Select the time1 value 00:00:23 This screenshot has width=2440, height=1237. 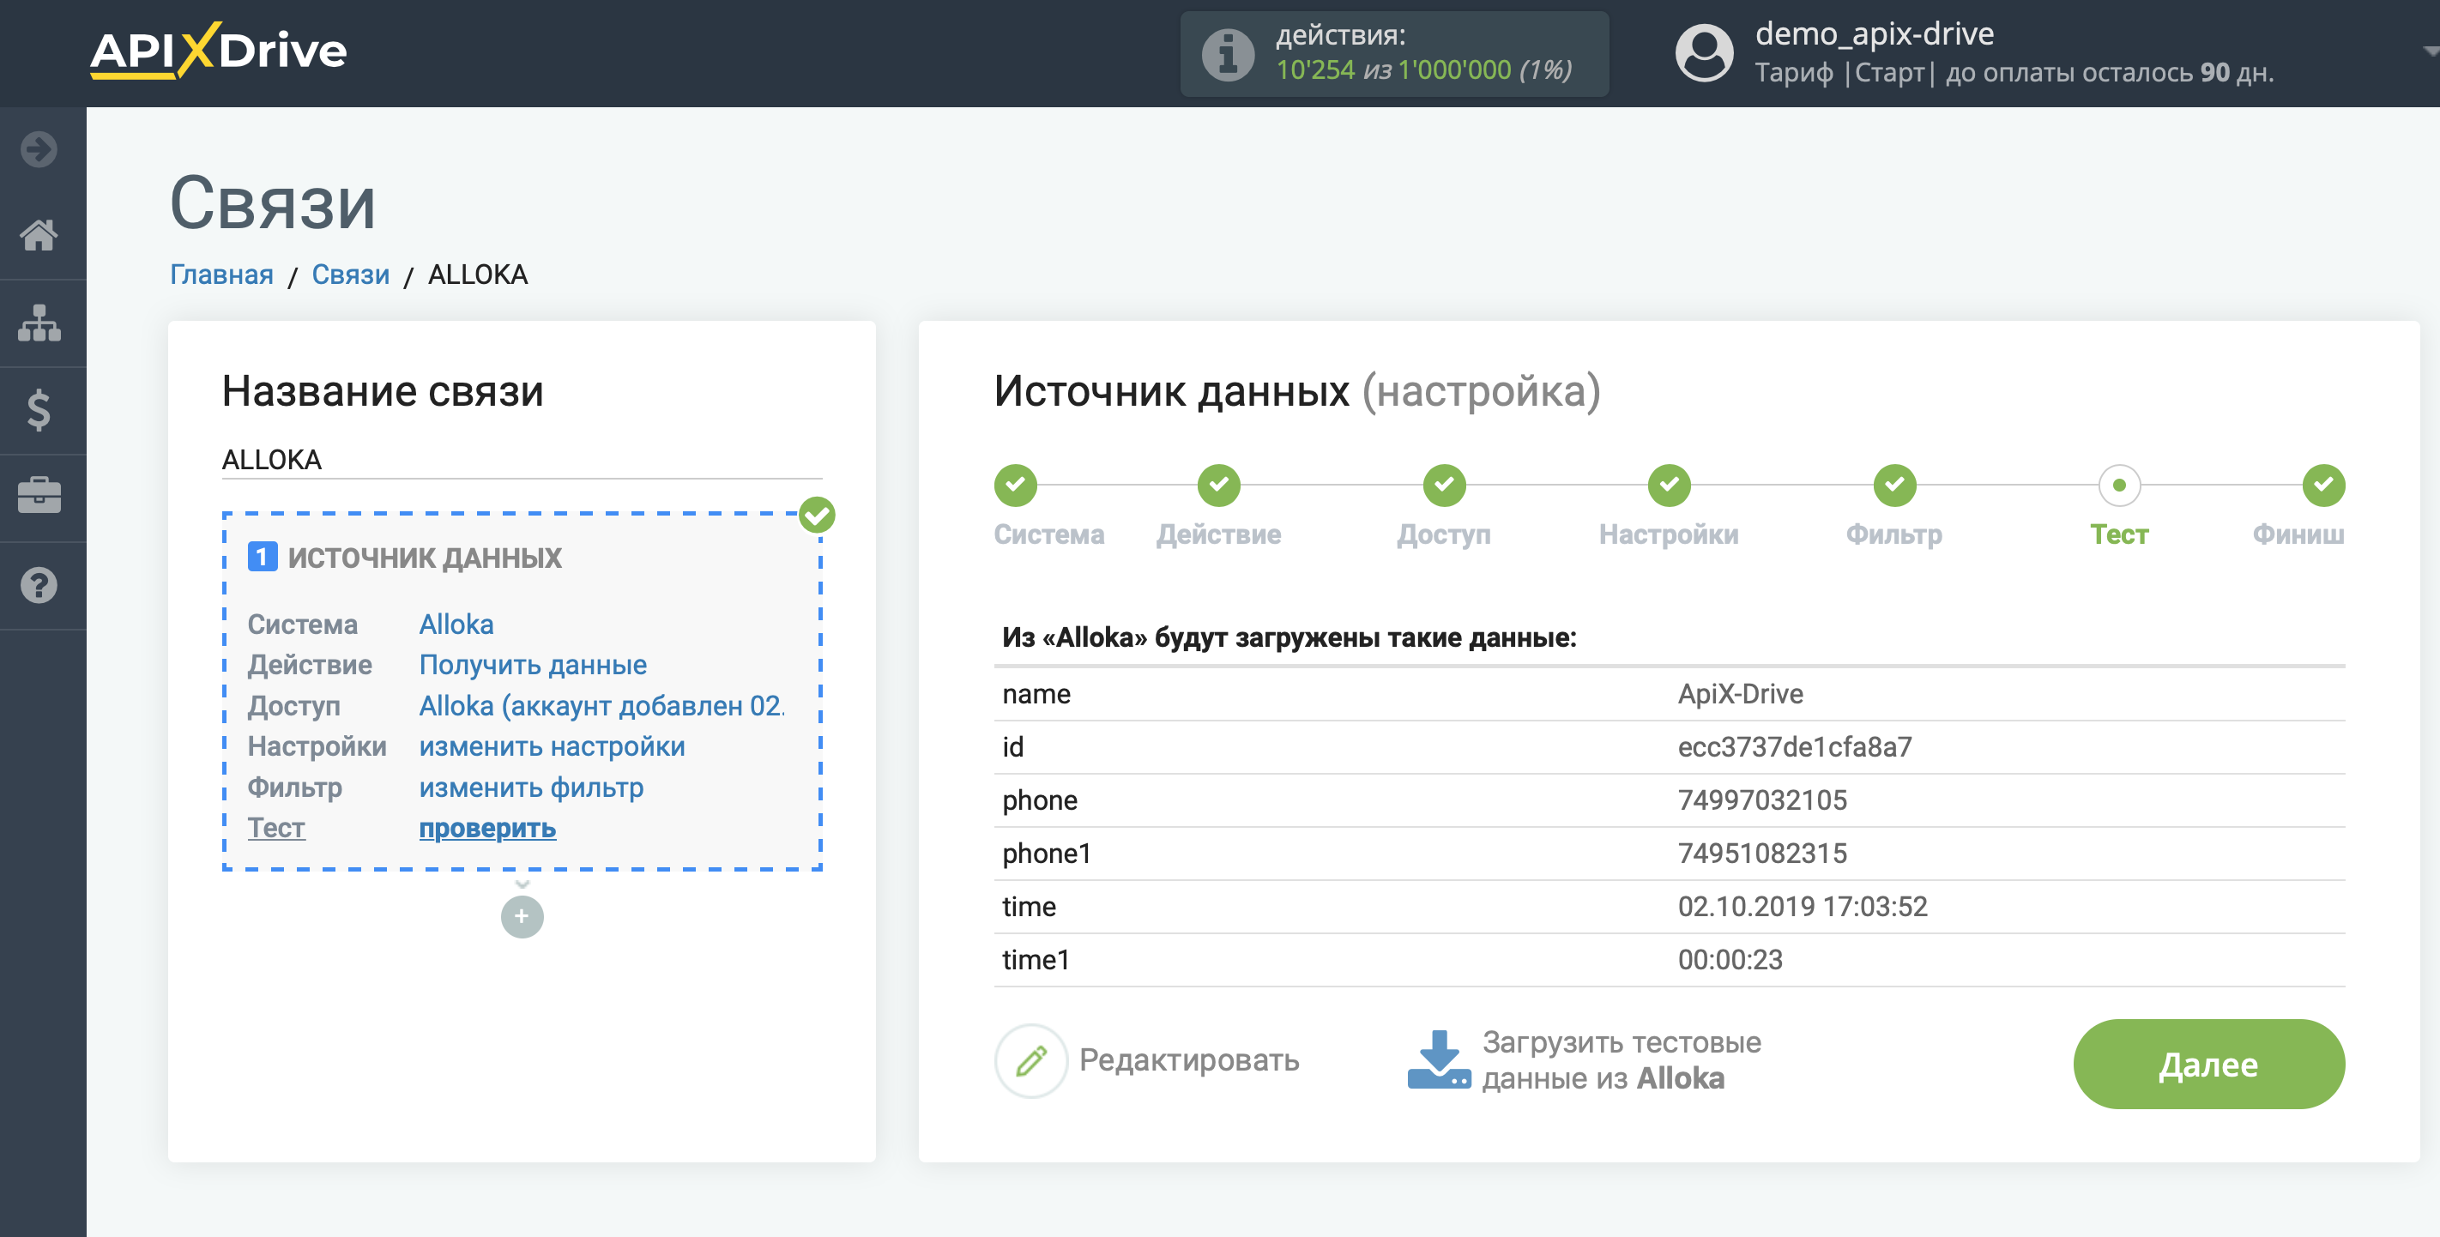click(1730, 959)
